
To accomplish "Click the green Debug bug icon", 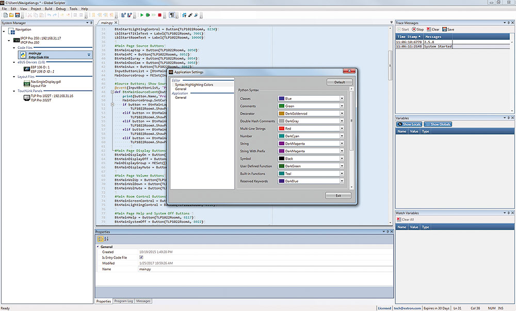I will [x=148, y=15].
